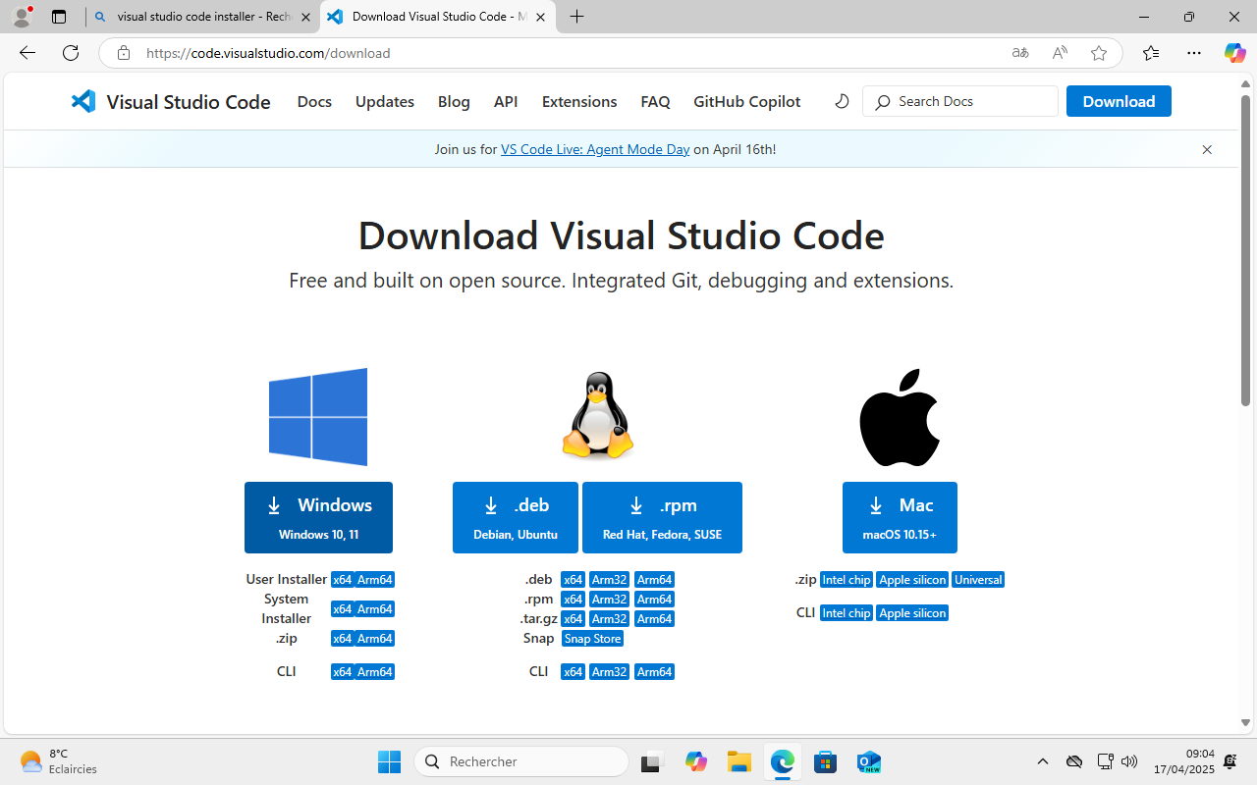
Task: Download the .rpm Red Hat, Fedora package
Action: point(662,517)
